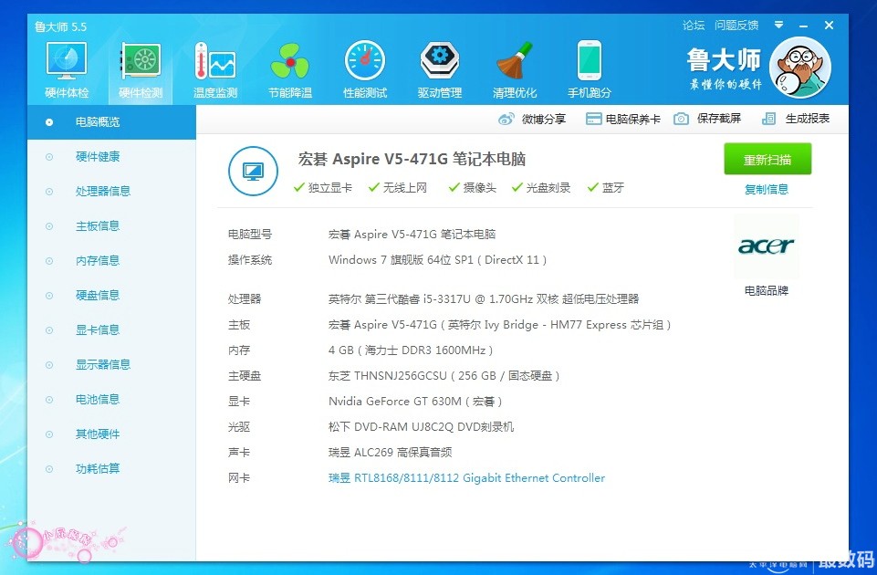Viewport: 877px width, 575px height.
Task: Click the i5-3317U processor value
Action: click(484, 298)
